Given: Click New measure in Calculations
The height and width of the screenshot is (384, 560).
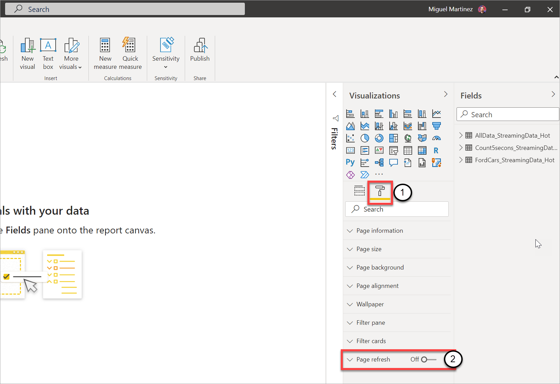Looking at the screenshot, I should 105,55.
